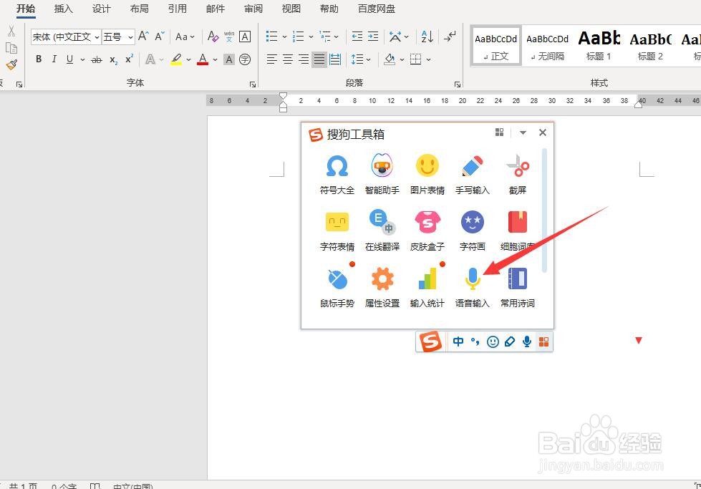Switch to 审阅 ribbon tab
The height and width of the screenshot is (489, 701).
[253, 9]
